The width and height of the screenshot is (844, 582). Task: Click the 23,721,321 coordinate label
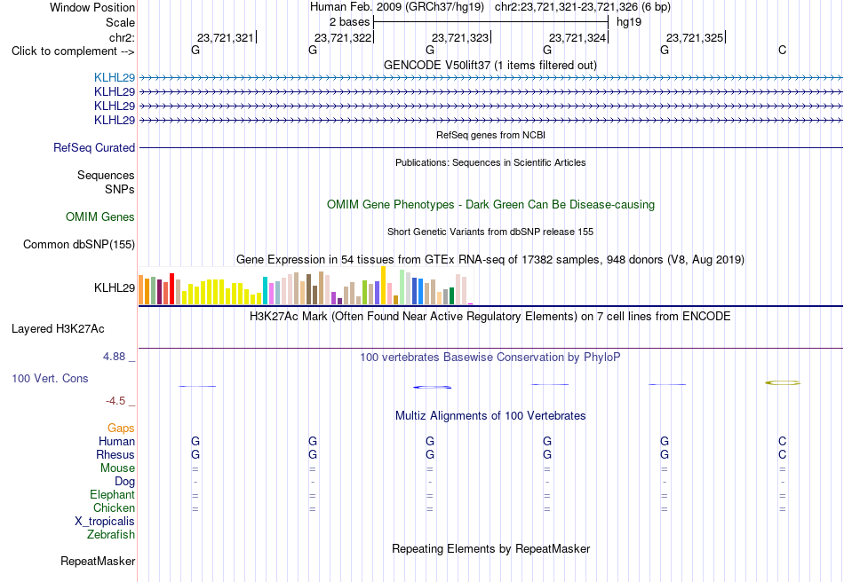coord(225,37)
